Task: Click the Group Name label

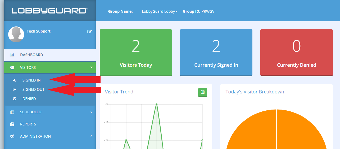Action: pos(120,11)
